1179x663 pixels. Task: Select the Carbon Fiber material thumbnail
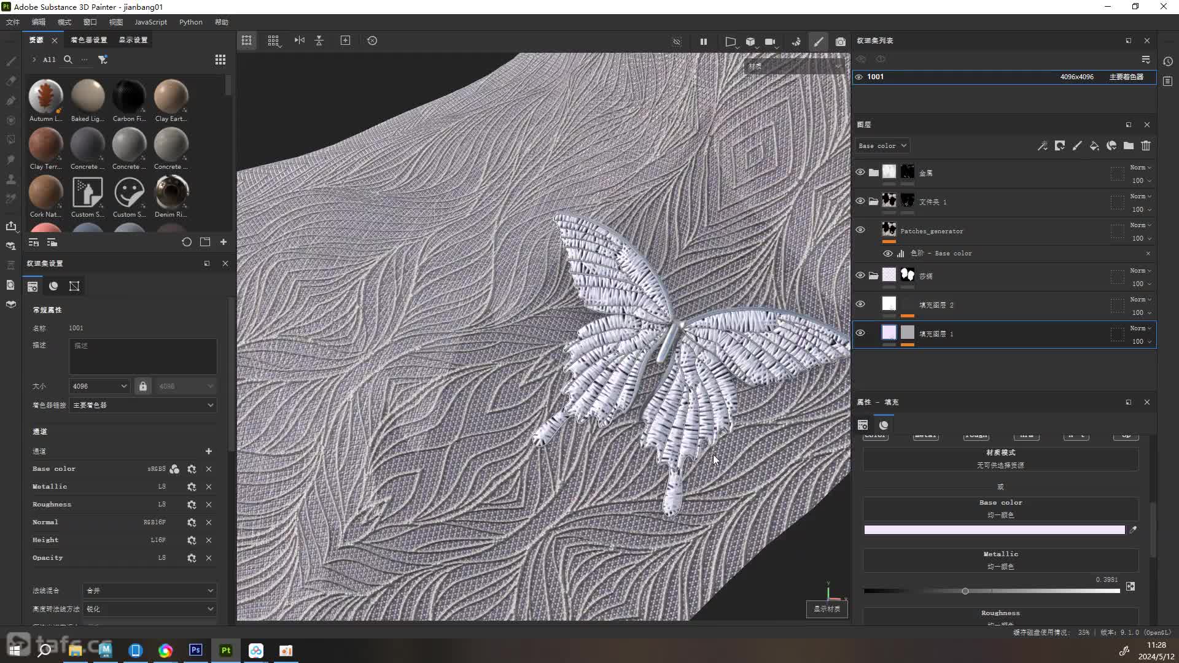129,96
